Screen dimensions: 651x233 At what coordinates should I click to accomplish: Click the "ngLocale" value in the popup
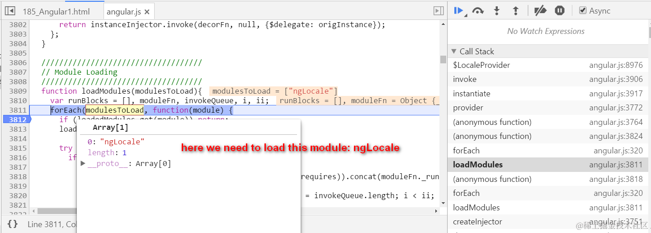click(x=122, y=142)
